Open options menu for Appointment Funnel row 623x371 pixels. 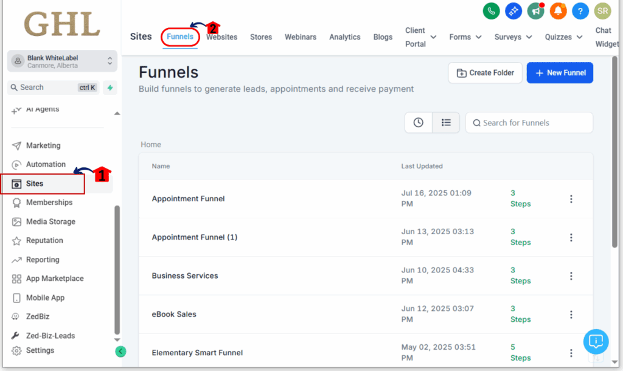coord(571,199)
